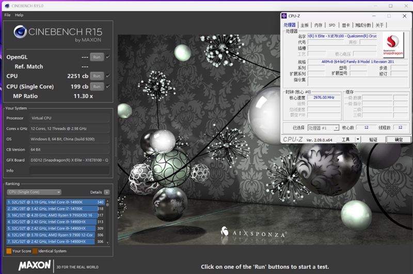The height and width of the screenshot is (274, 413).
Task: Click the CPU score 2251 cb
Action: (x=78, y=76)
